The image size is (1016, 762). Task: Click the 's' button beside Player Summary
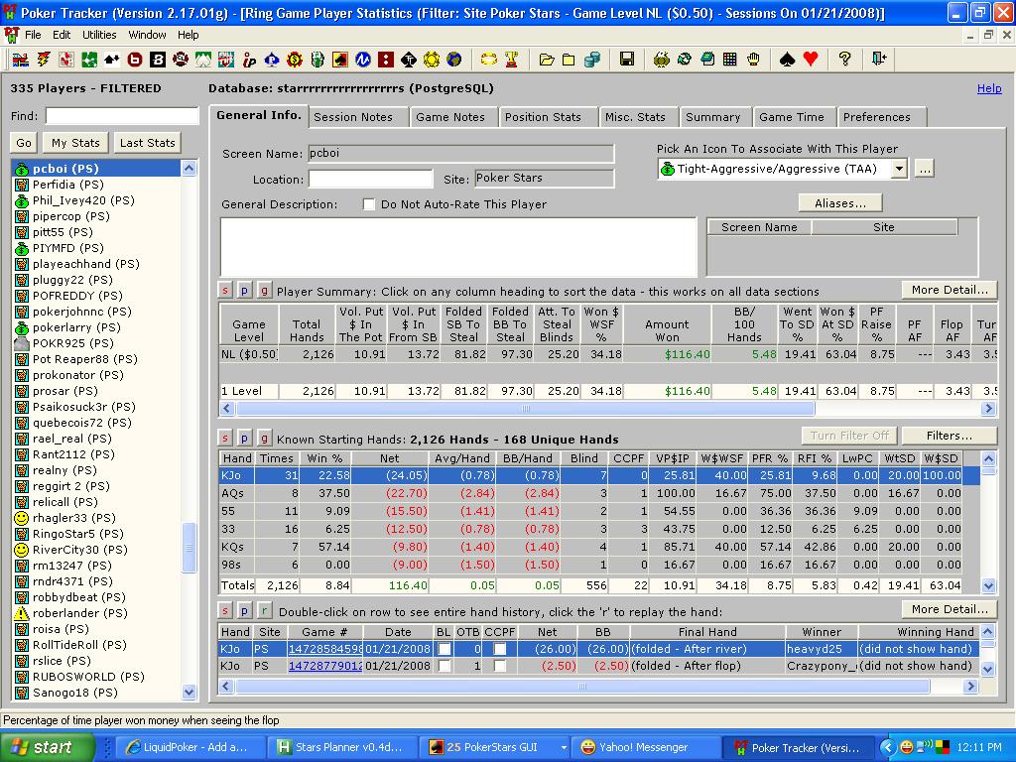[225, 291]
